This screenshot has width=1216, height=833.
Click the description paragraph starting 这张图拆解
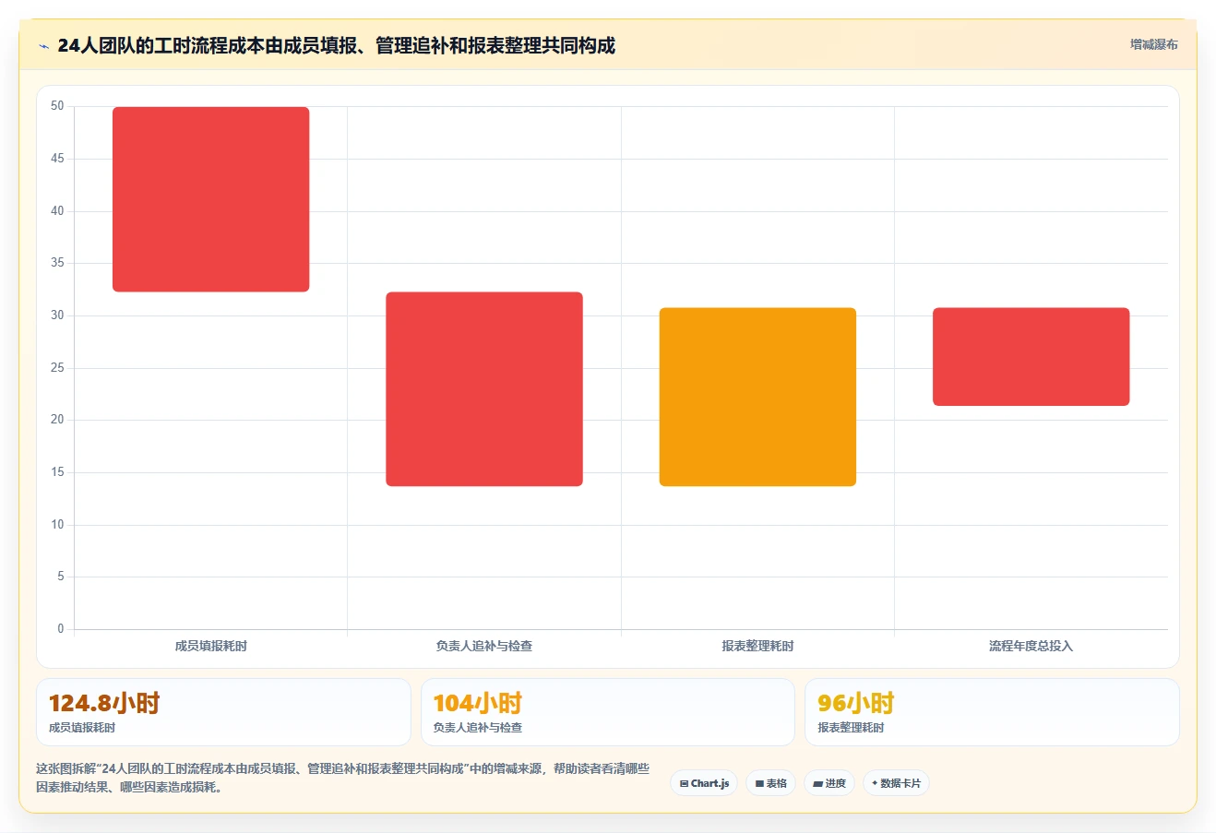[x=342, y=778]
